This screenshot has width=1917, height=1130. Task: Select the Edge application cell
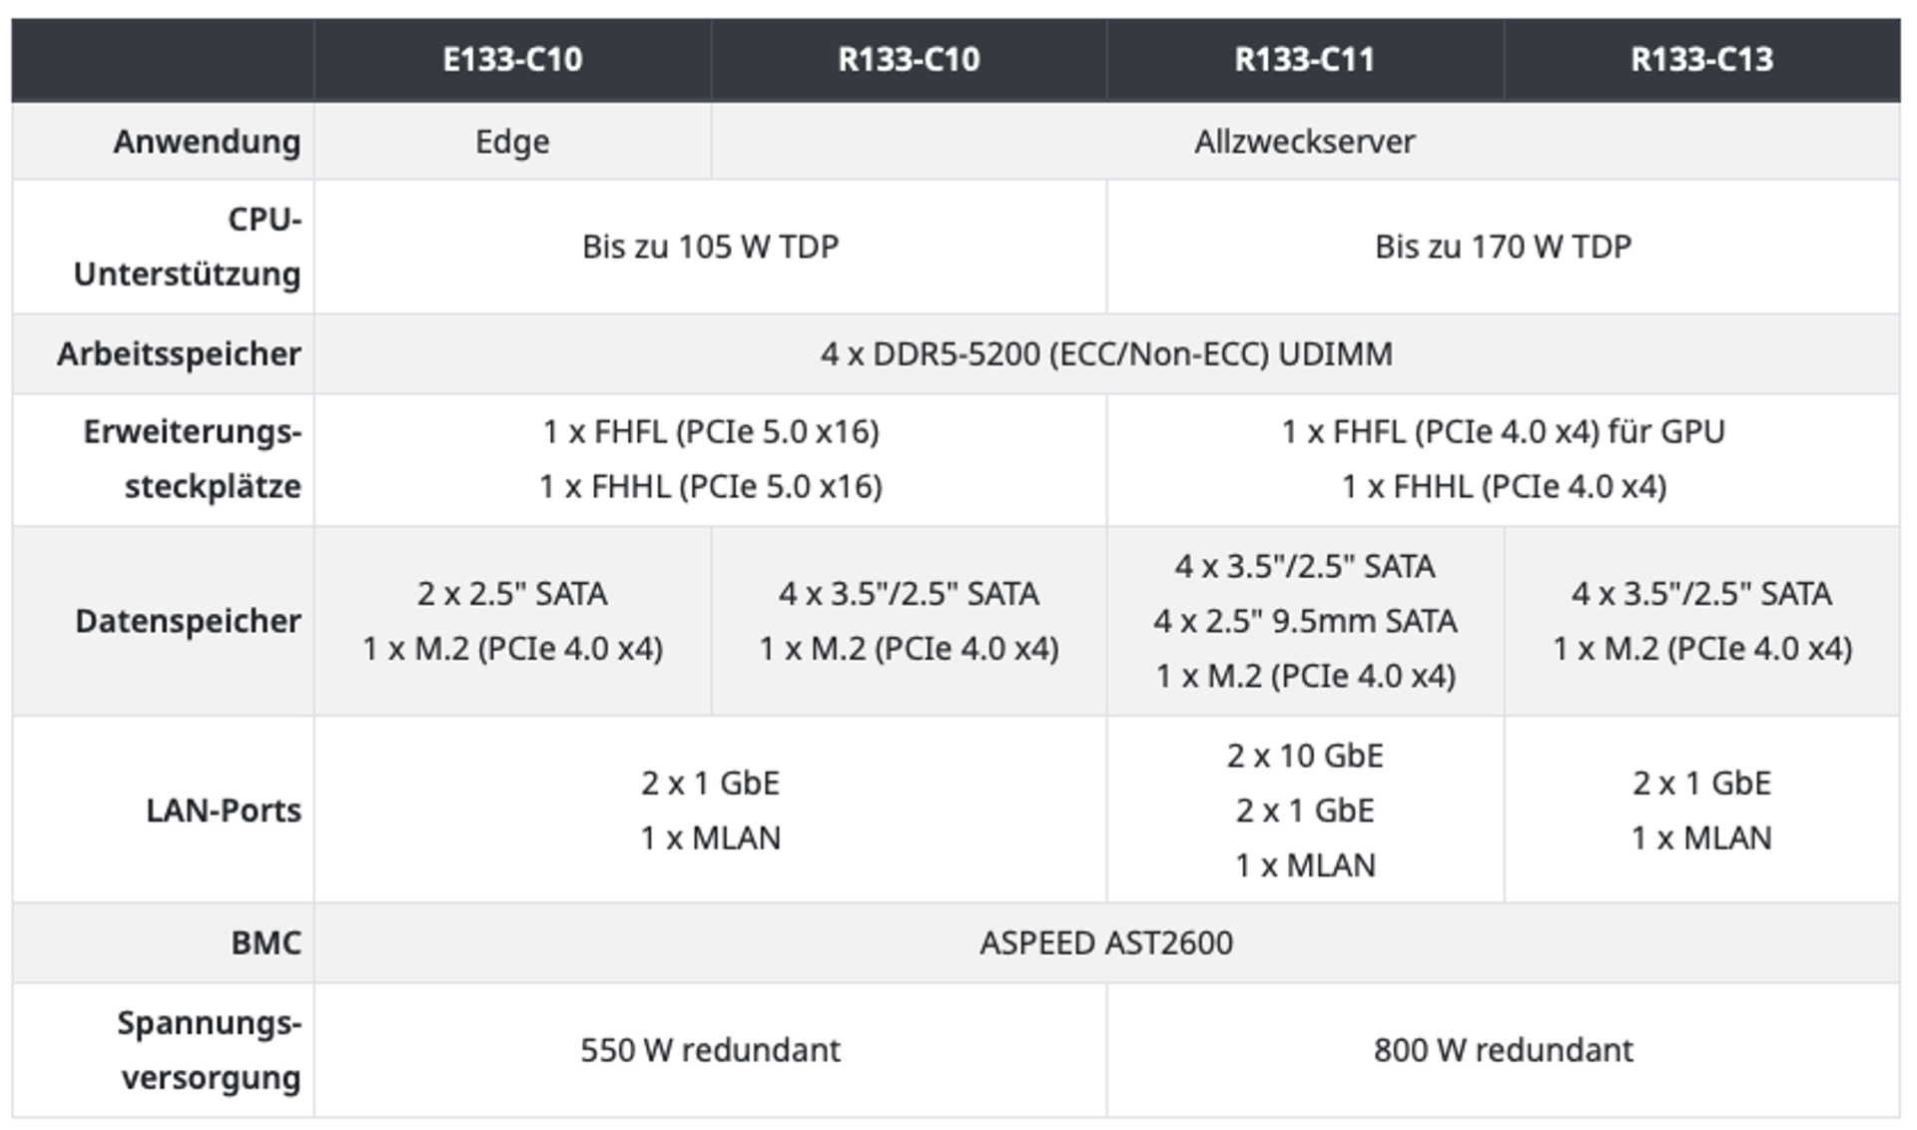(512, 142)
